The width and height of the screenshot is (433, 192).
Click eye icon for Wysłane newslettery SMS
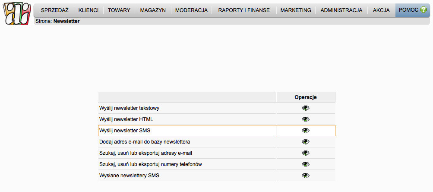[x=306, y=176]
